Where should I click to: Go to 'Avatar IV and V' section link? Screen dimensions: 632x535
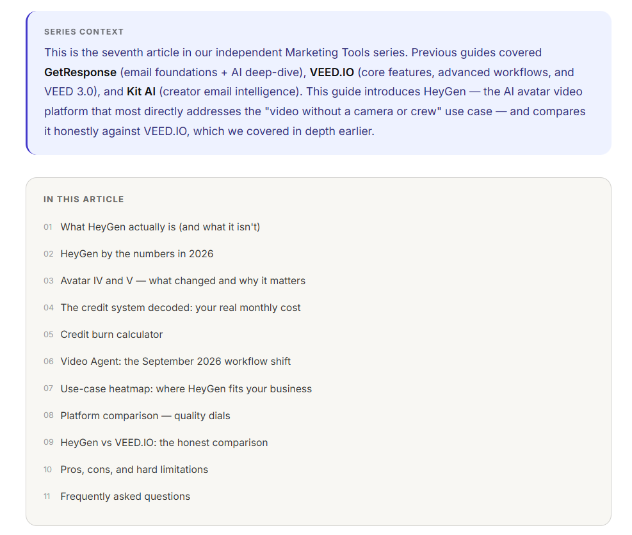pos(182,281)
